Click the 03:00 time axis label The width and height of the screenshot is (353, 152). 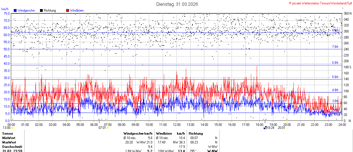pos(53,124)
